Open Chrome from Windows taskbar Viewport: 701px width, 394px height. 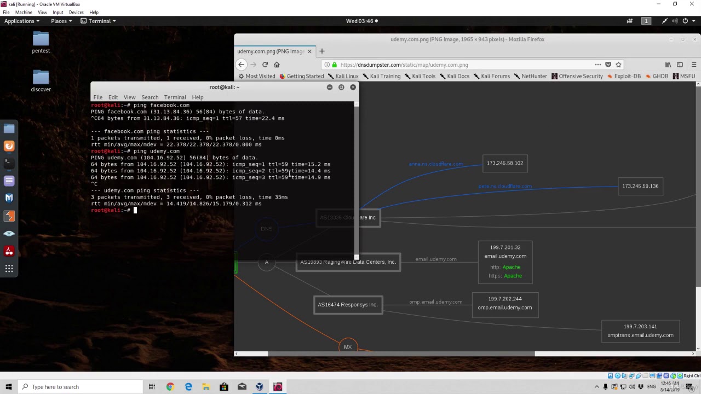click(170, 387)
